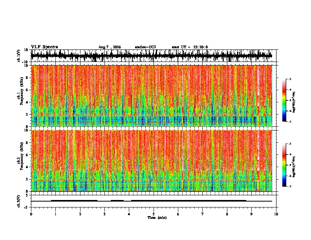Select the "Aug.7 , 2026" date label
The image size is (311, 240).
(x=110, y=47)
